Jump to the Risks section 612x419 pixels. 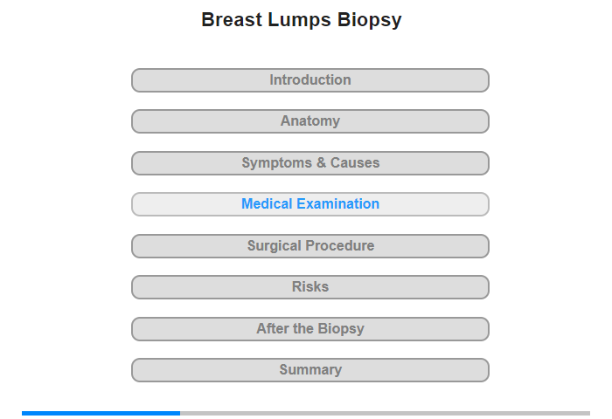click(x=309, y=287)
